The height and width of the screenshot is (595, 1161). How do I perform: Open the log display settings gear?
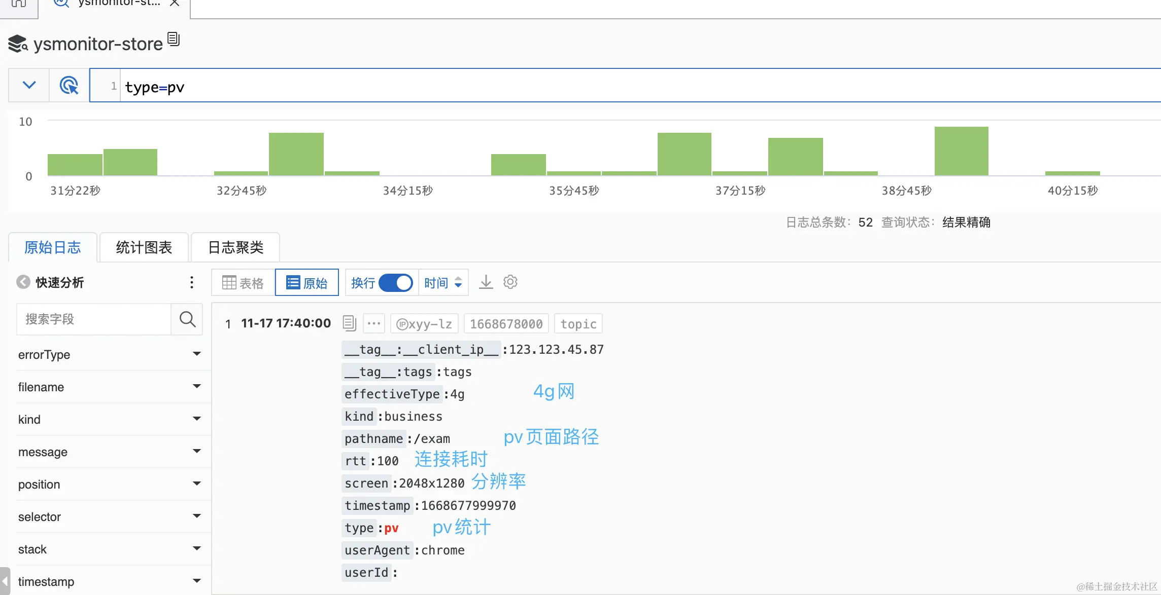(x=510, y=282)
